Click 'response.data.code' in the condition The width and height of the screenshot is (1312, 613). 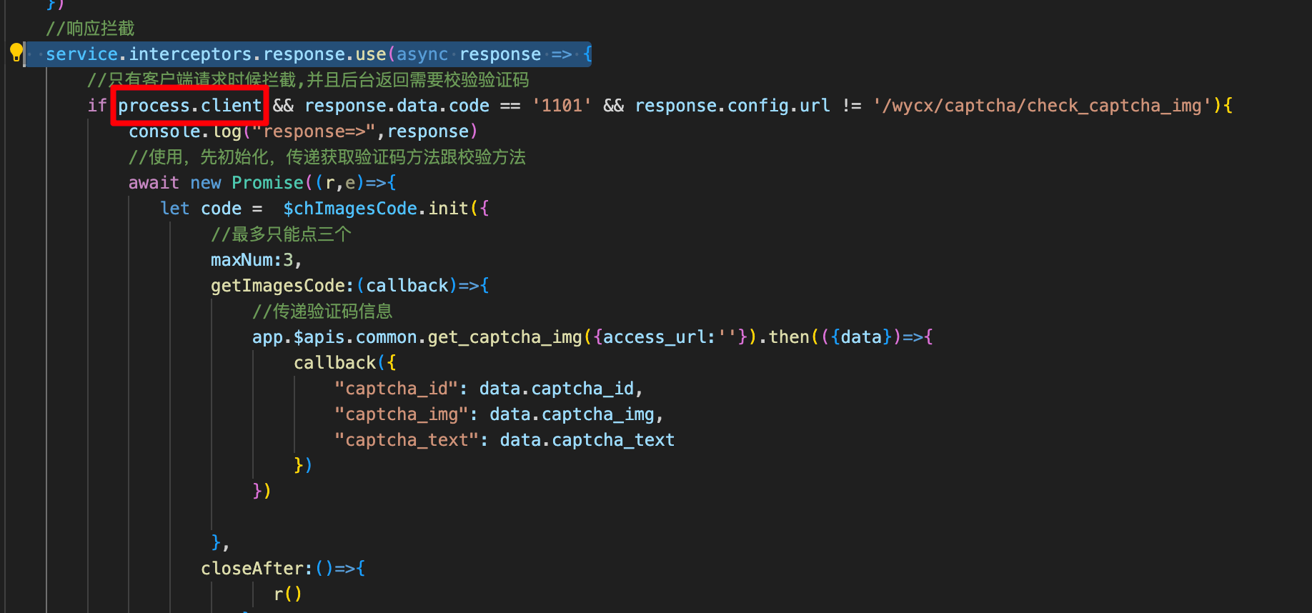point(397,106)
